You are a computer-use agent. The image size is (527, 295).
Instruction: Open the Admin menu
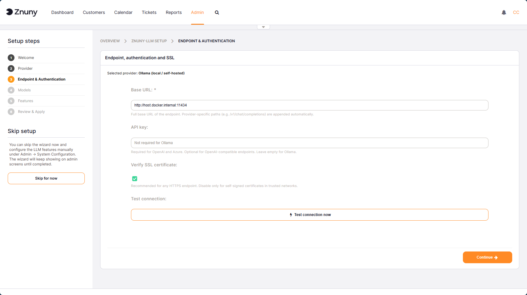pyautogui.click(x=198, y=13)
